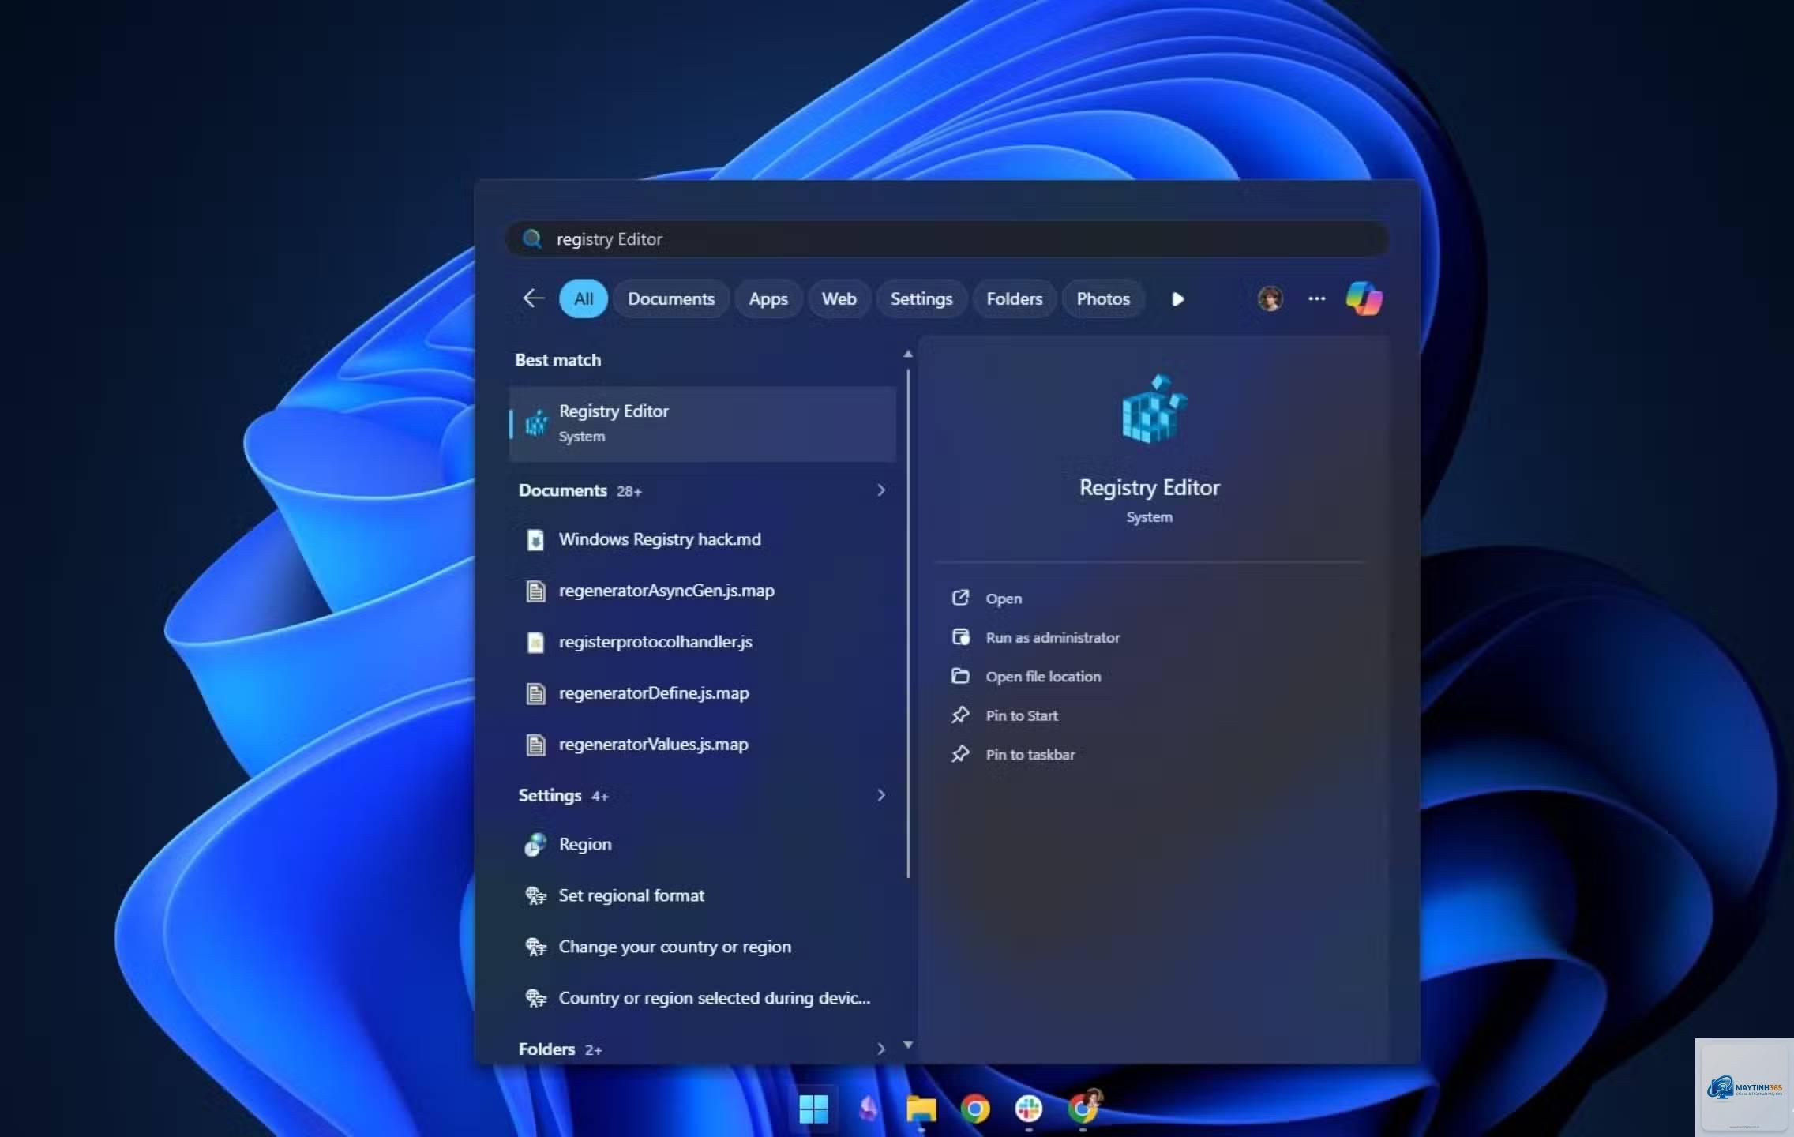Viewport: 1794px width, 1137px height.
Task: Open the user profile avatar
Action: pos(1270,298)
